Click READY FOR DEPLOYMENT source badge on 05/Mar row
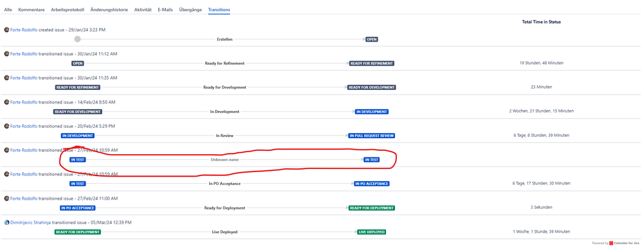The image size is (642, 248). coord(77,232)
